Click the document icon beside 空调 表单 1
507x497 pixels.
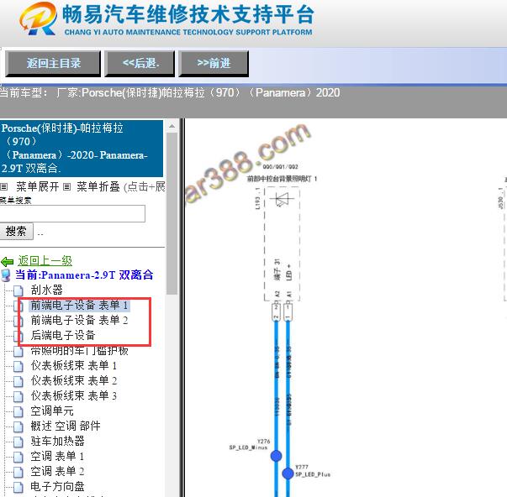pos(18,457)
